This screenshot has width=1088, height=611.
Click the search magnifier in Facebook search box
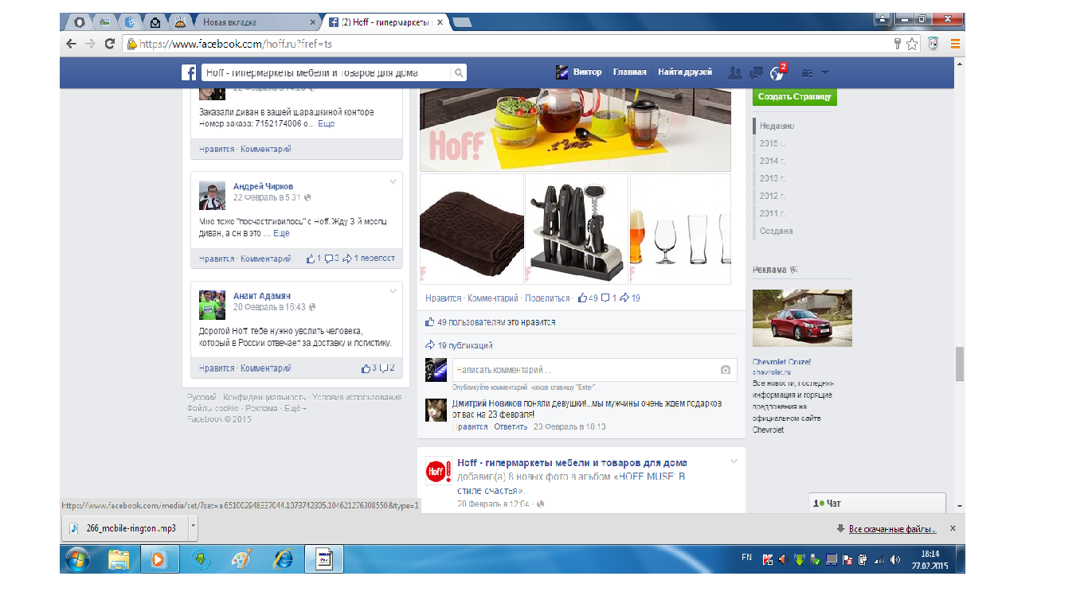[x=459, y=72]
